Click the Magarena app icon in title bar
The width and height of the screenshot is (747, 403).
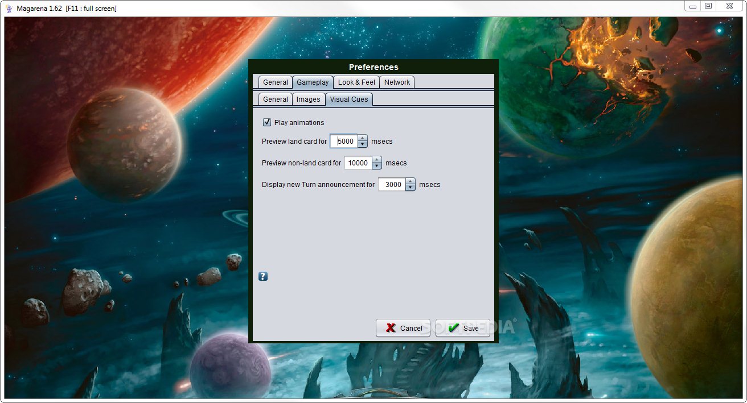click(9, 8)
